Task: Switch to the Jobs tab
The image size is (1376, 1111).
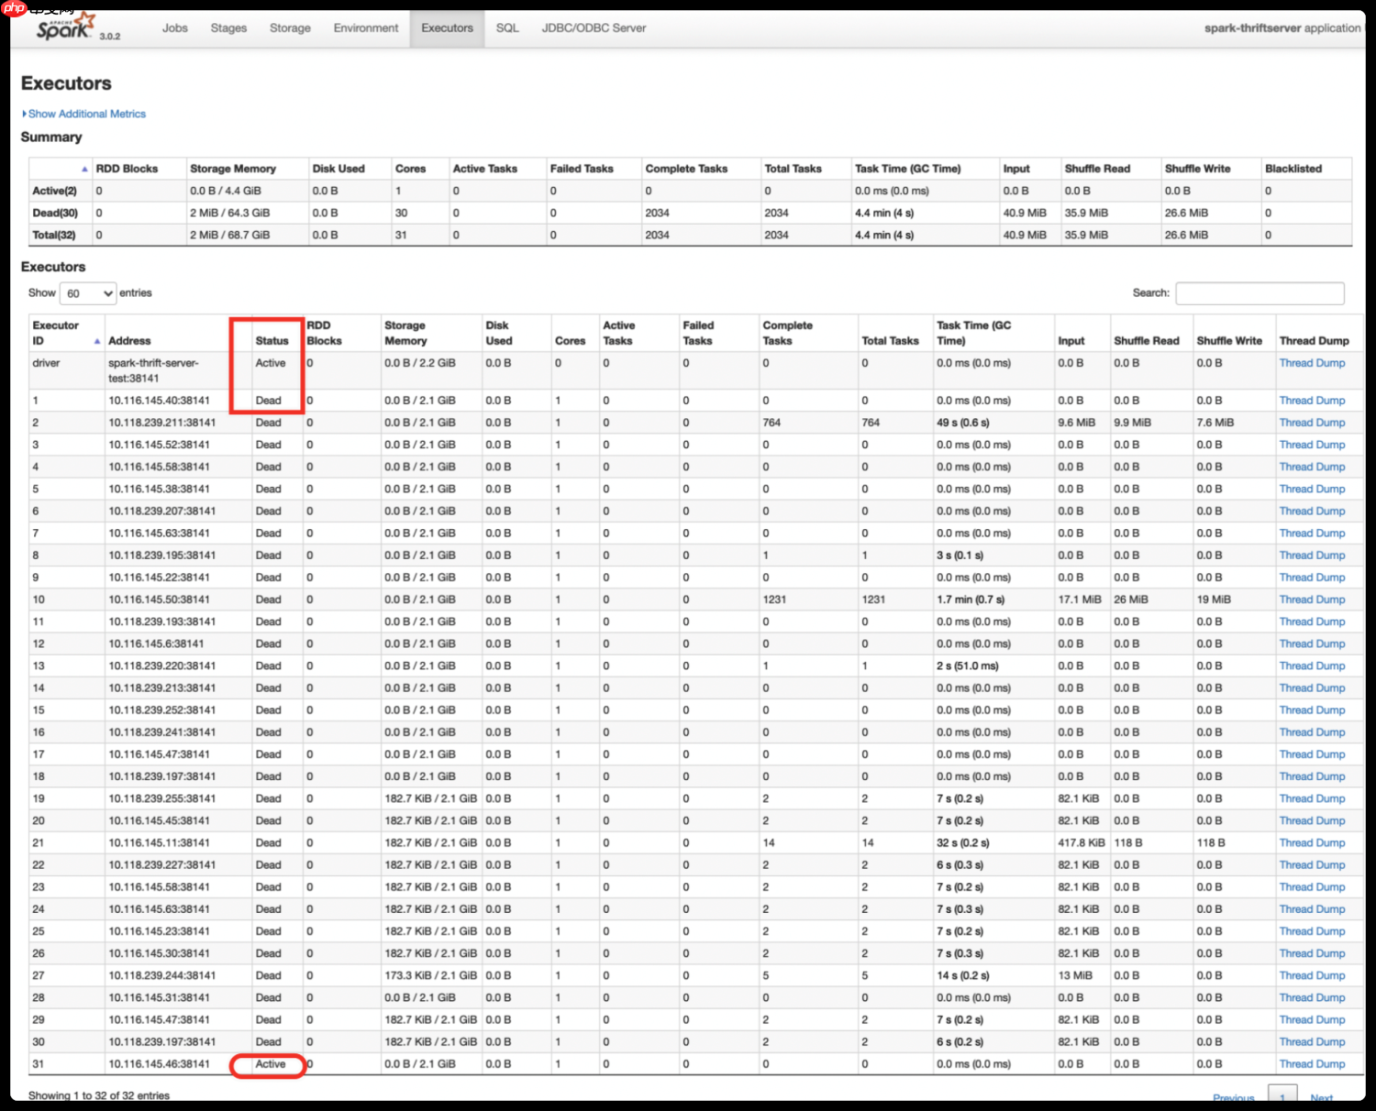Action: 174,27
